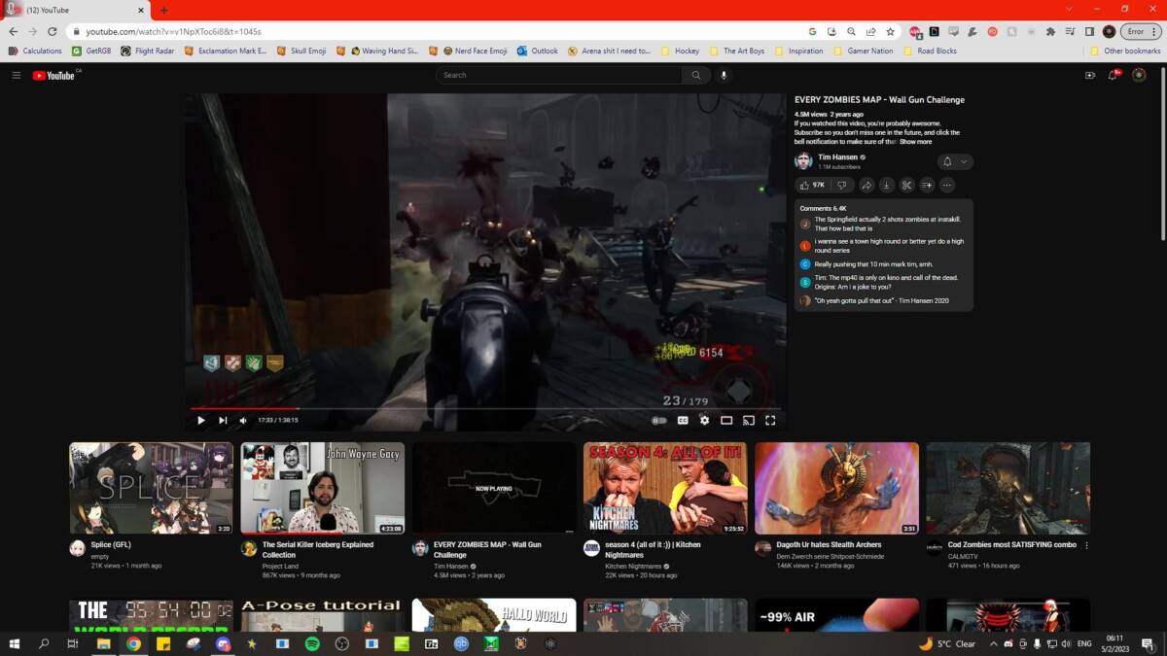Open the Kitchen Nightmares season 4 thumbnail
The width and height of the screenshot is (1167, 656).
(x=664, y=488)
